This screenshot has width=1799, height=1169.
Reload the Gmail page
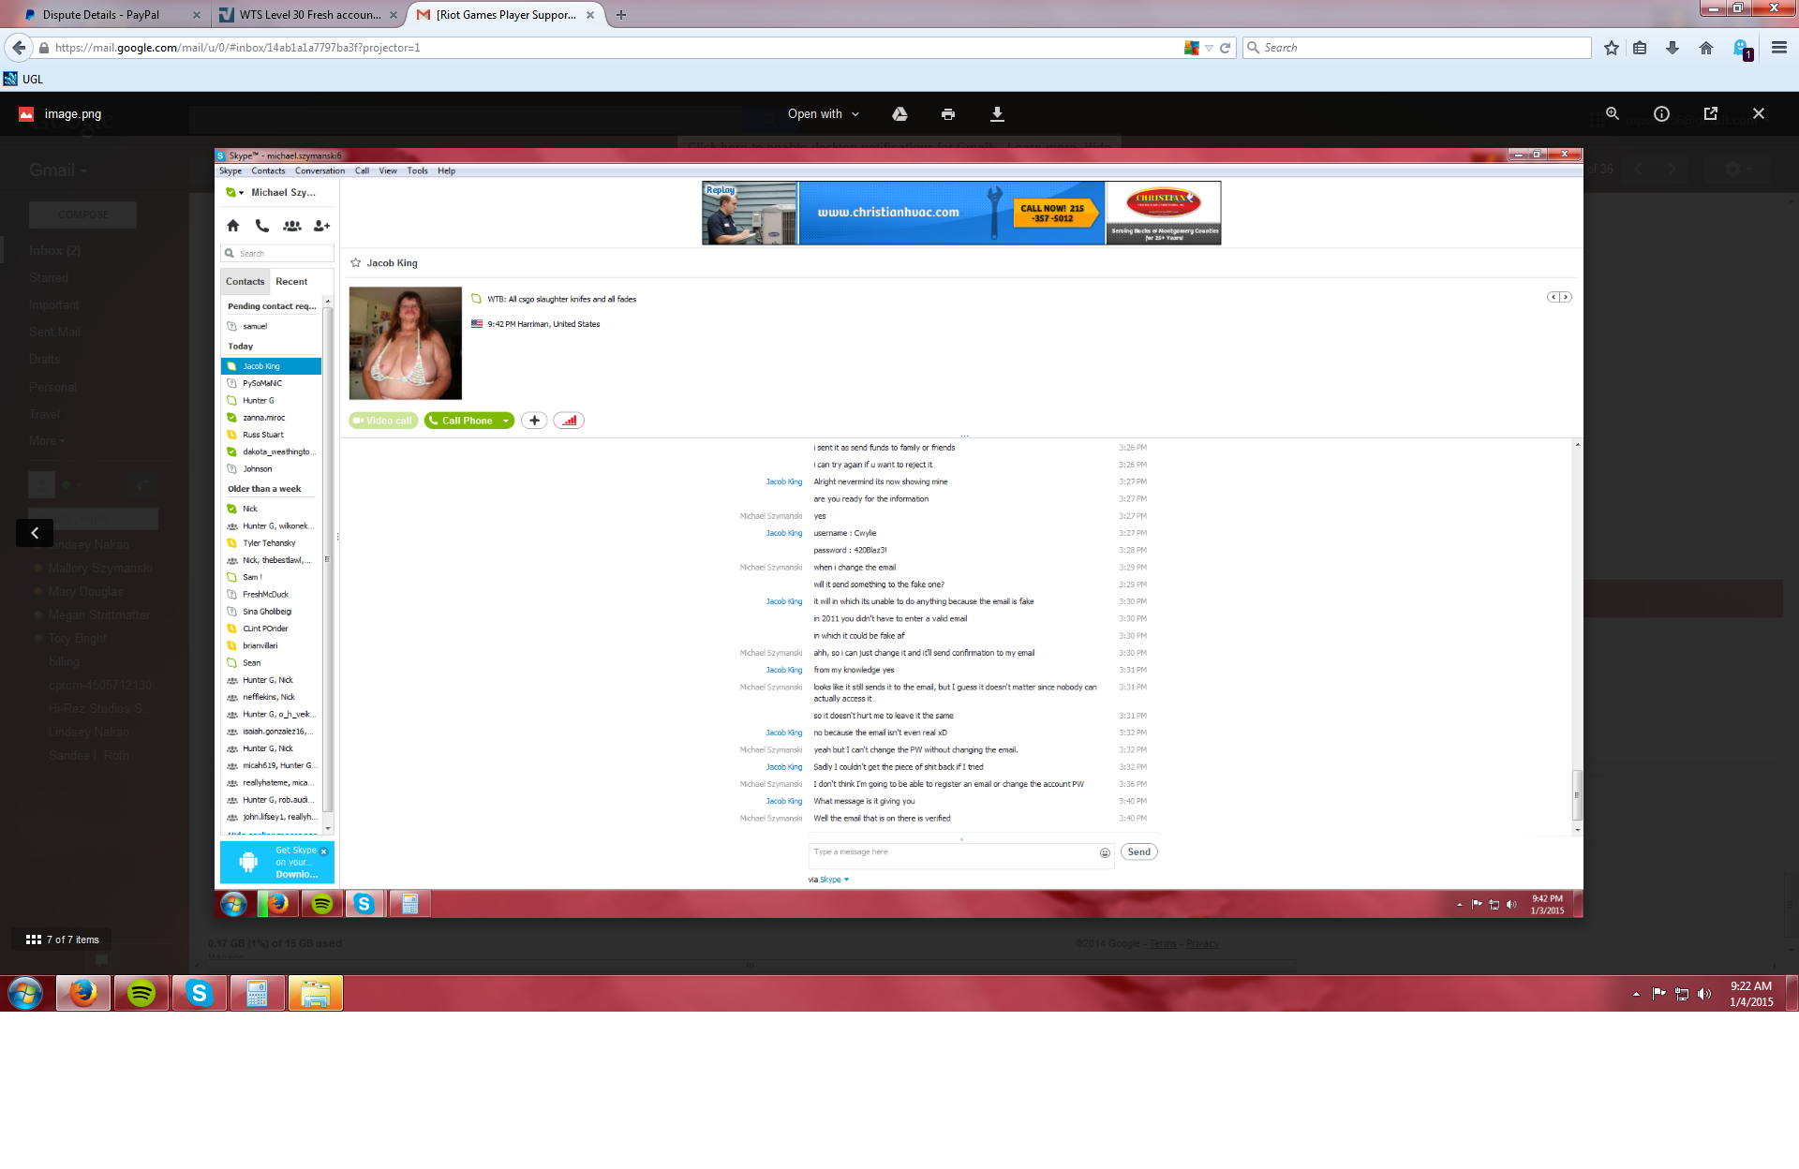pyautogui.click(x=1225, y=48)
